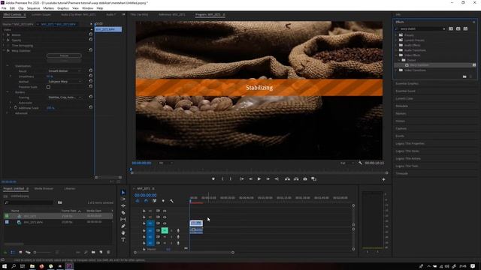Image resolution: width=481 pixels, height=270 pixels.
Task: Click the Lift button
Action: [287, 179]
